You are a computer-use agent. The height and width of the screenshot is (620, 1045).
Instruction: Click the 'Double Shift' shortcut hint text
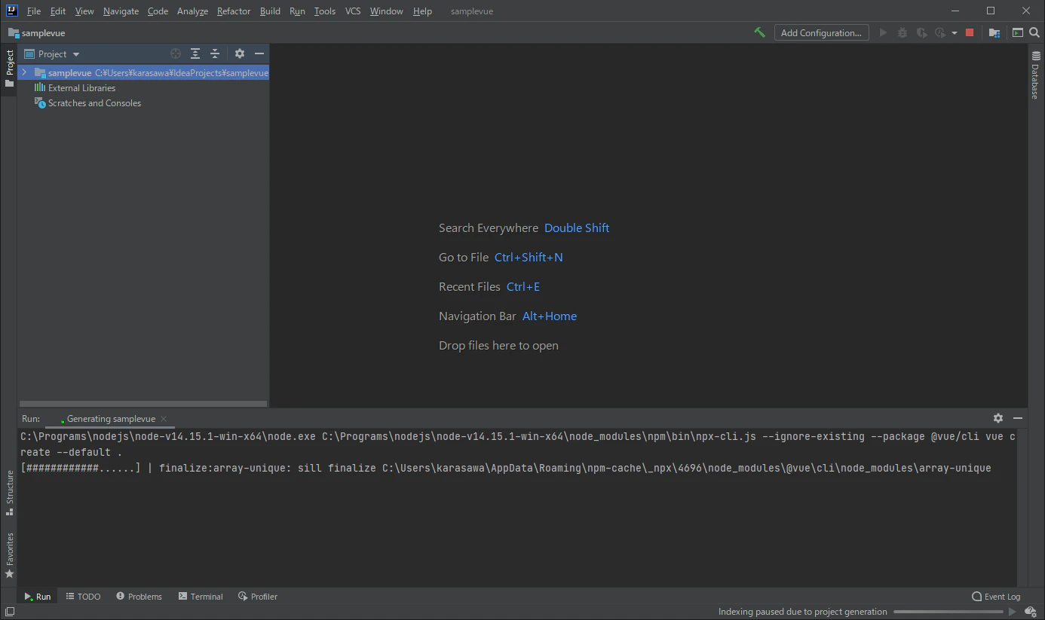577,228
